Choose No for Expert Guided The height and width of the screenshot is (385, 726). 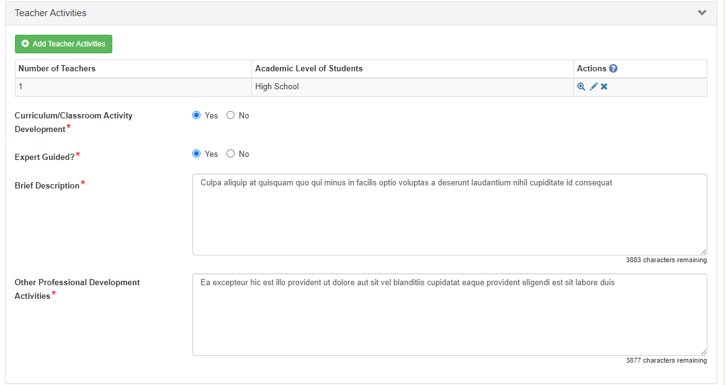(231, 154)
